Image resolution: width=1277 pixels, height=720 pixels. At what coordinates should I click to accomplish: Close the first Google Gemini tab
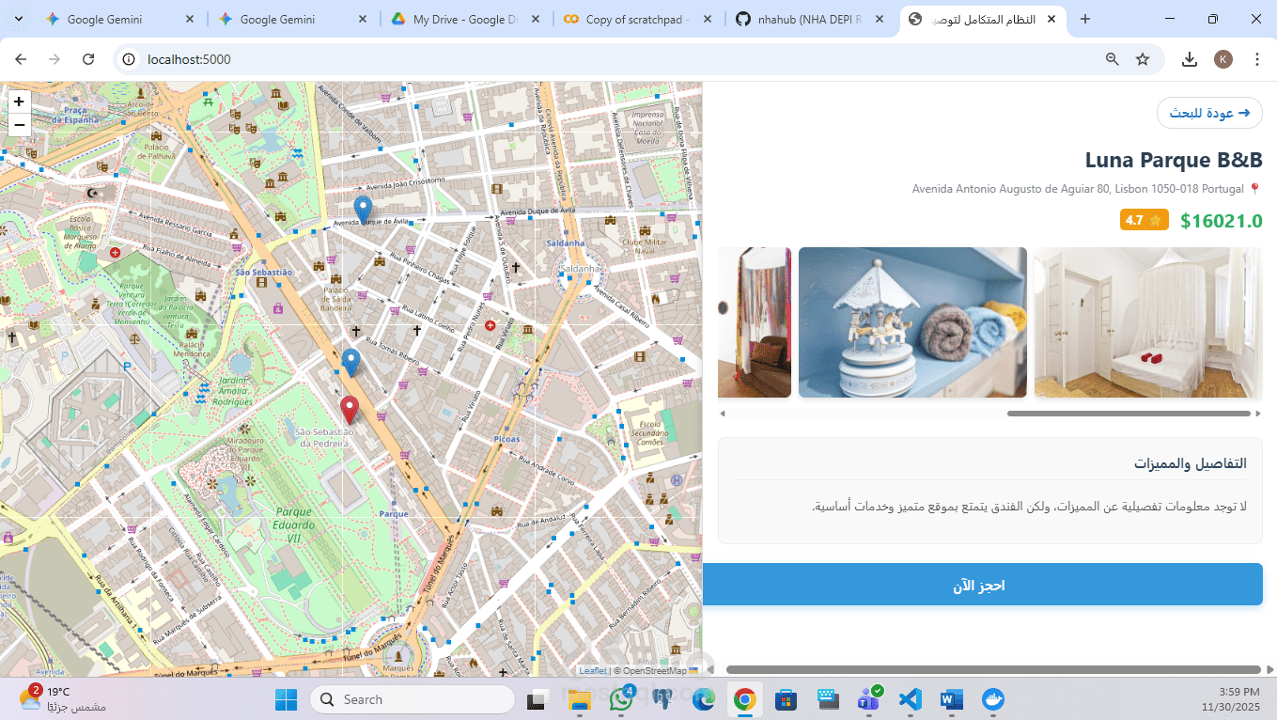[189, 19]
